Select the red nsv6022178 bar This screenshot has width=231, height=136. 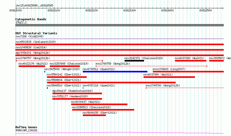(32, 66)
